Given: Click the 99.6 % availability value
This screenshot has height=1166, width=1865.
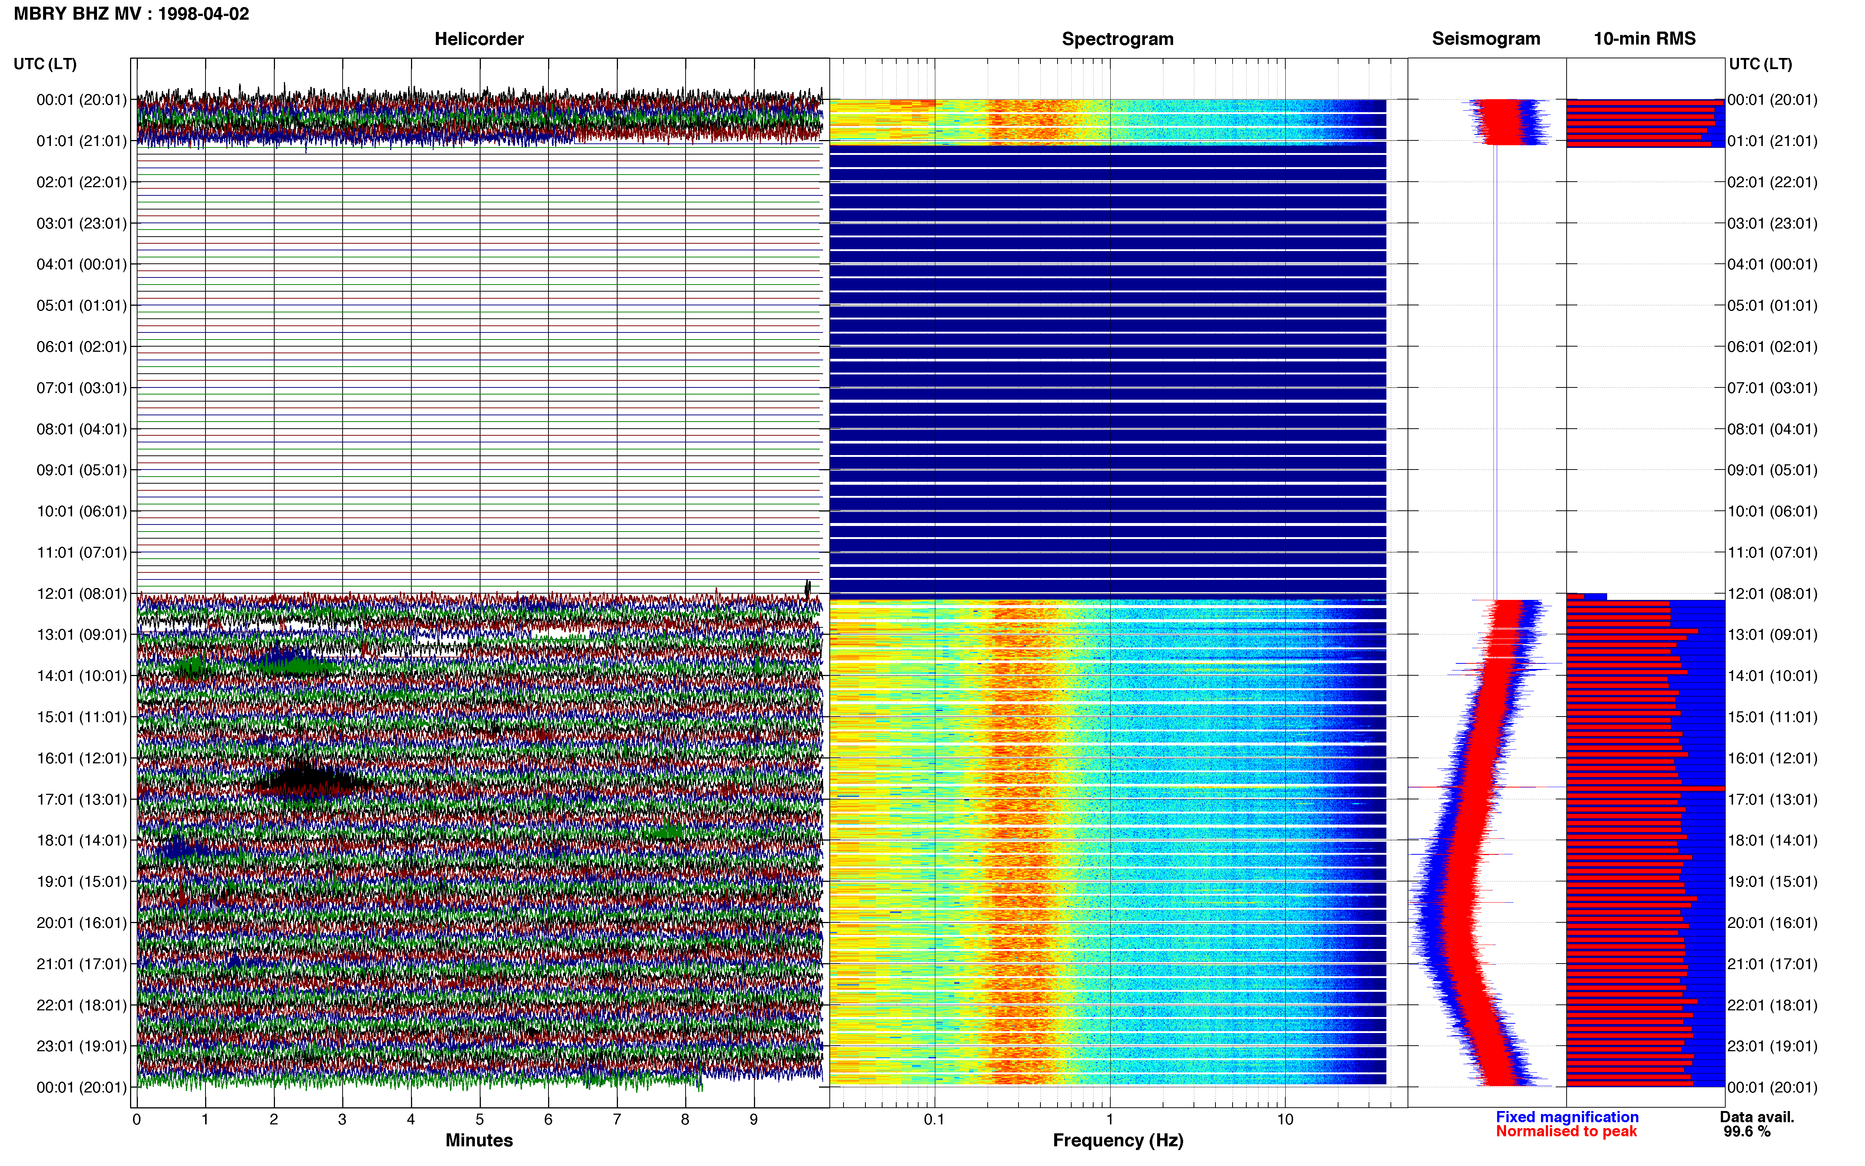Looking at the screenshot, I should point(1747,1131).
